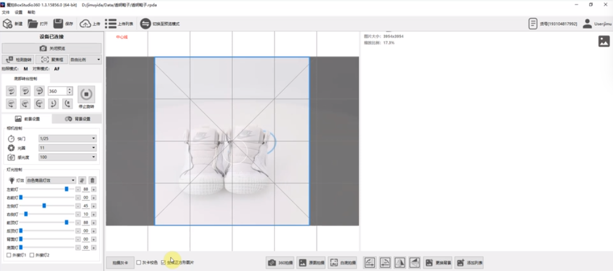Image resolution: width=613 pixels, height=271 pixels.
Task: Click the switch-to-preview-mode icon in the toolbar
Action: pyautogui.click(x=146, y=24)
